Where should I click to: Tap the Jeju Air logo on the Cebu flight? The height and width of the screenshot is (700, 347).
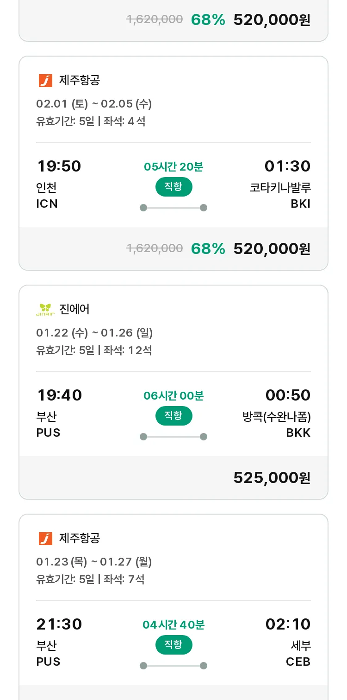[x=45, y=538]
